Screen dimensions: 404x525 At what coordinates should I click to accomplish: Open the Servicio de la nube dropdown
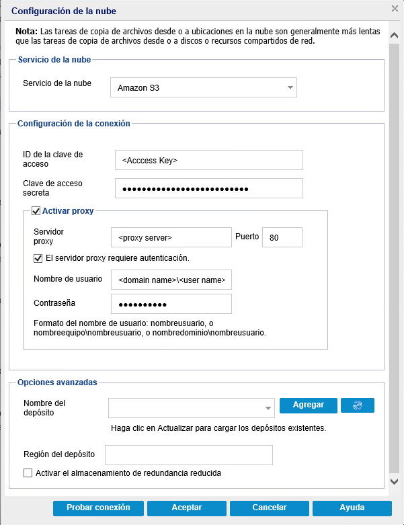[x=290, y=87]
